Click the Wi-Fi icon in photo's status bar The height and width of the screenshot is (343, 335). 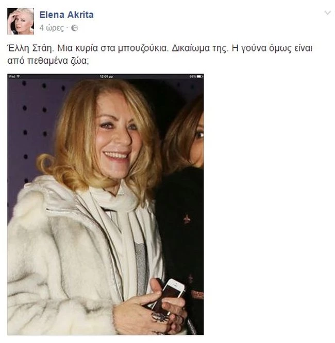pos(18,76)
